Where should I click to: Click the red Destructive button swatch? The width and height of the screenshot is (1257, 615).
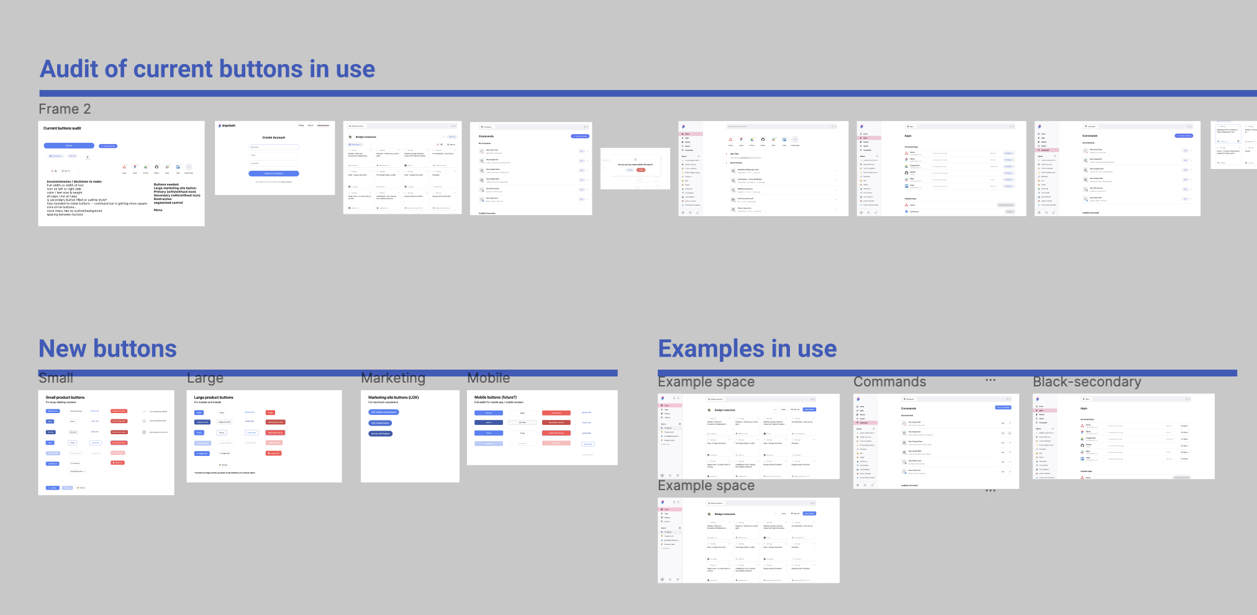119,411
